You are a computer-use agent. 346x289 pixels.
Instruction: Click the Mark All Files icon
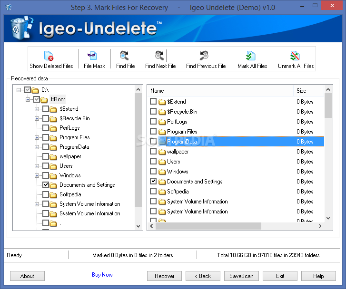(250, 56)
